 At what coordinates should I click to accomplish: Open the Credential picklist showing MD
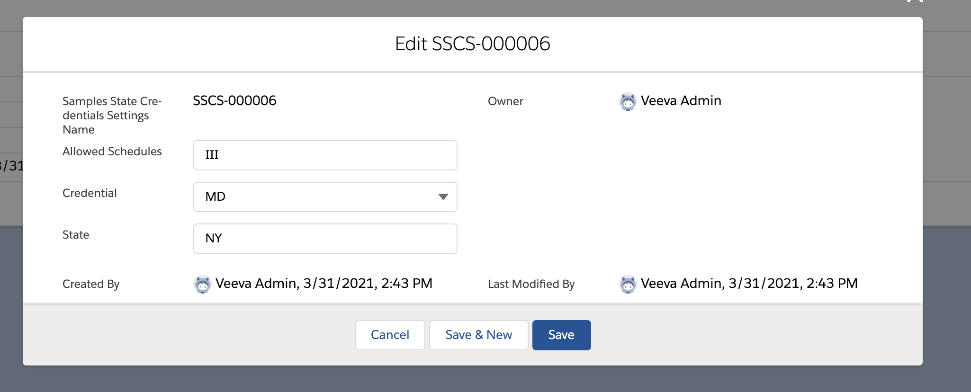pyautogui.click(x=317, y=197)
